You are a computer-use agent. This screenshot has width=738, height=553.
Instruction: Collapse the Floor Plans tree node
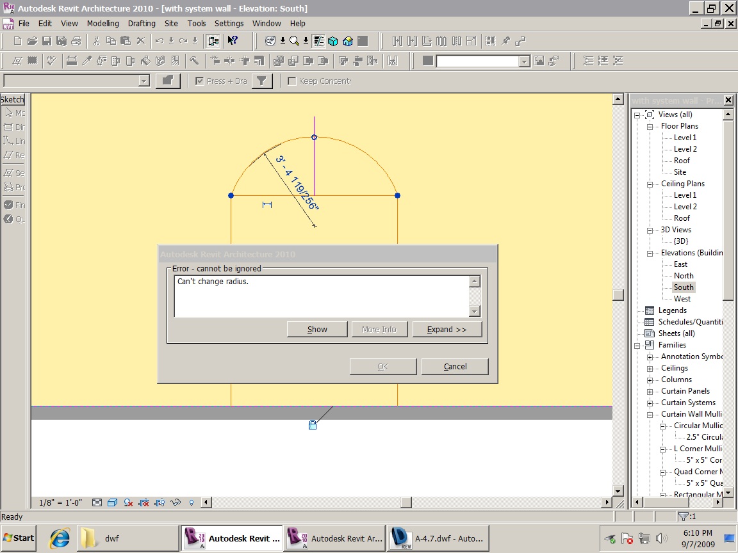pos(650,127)
